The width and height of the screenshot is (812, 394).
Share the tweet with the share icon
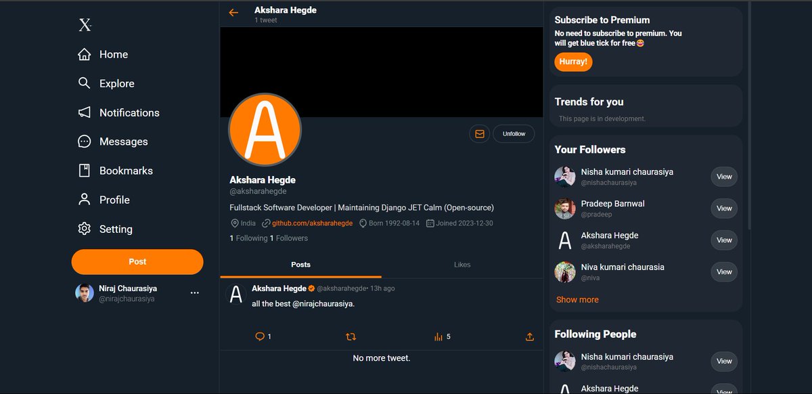(x=529, y=336)
